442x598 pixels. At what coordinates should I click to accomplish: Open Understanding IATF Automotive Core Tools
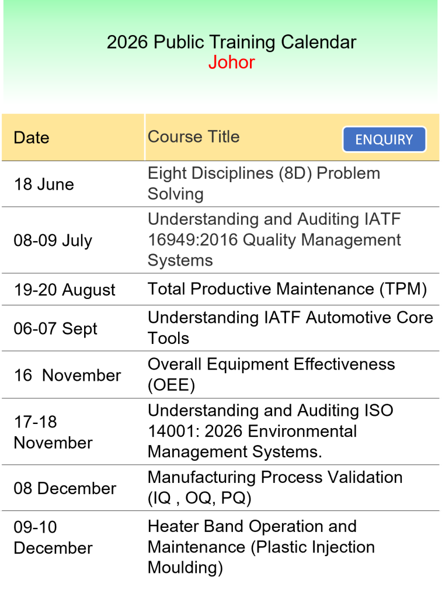[290, 328]
